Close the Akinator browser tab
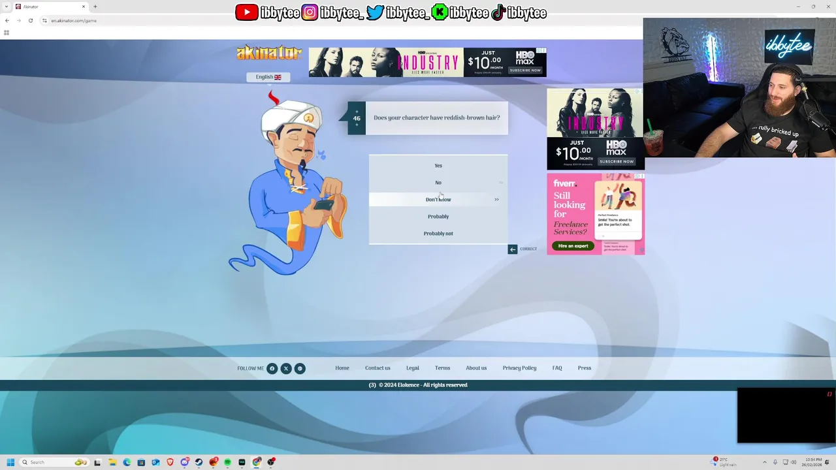836x470 pixels. pos(84,7)
